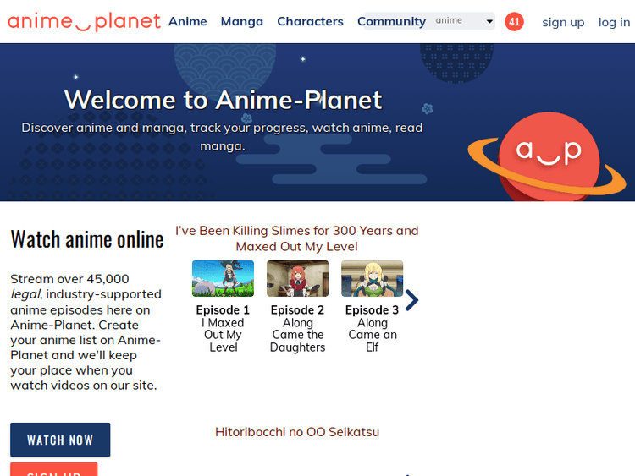Viewport: 635px width, 476px height.
Task: Open Episode 1 thumbnail image
Action: (x=224, y=278)
